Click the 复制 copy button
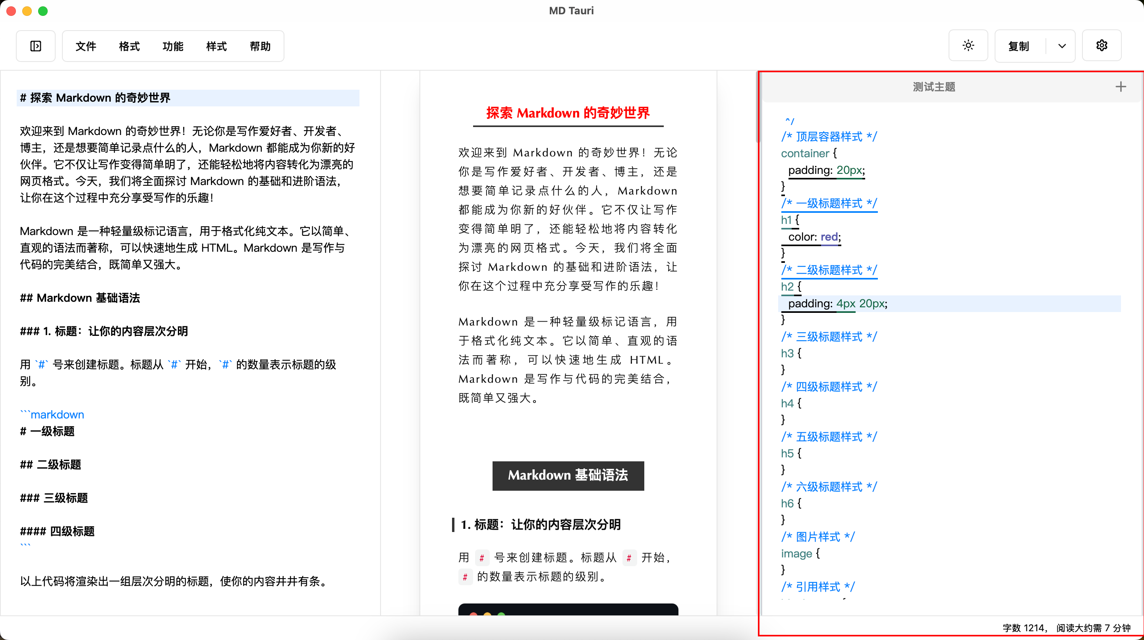Screen dimensions: 1144x640 [1019, 46]
